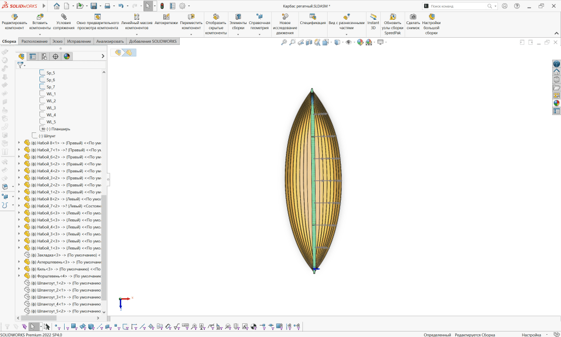The width and height of the screenshot is (561, 337).
Task: Switch to the Эскиз tab
Action: (x=58, y=42)
